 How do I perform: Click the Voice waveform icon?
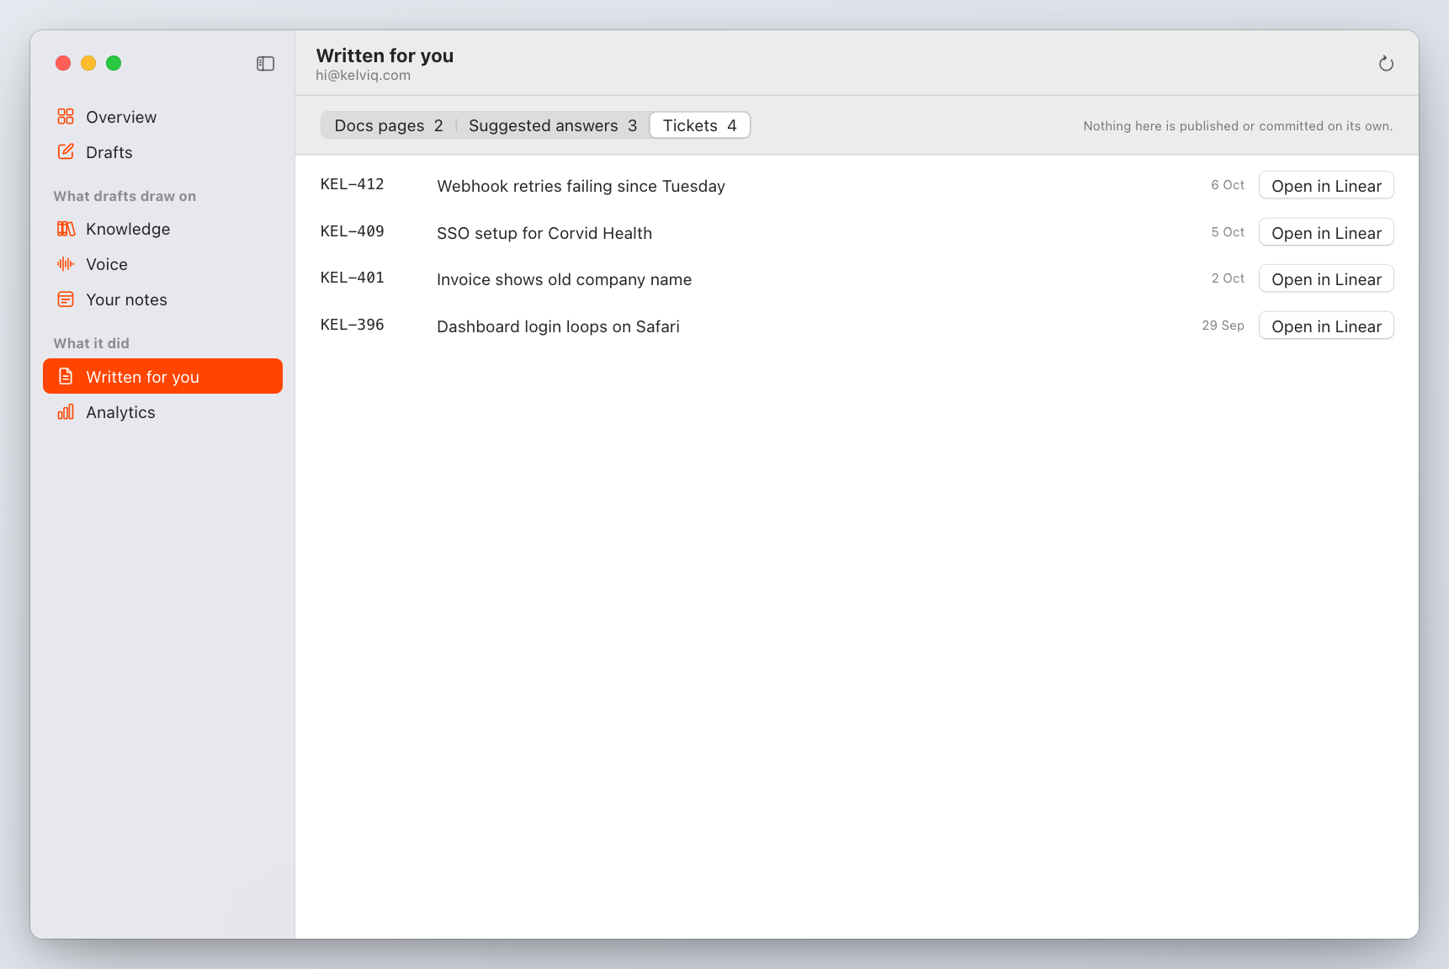(x=66, y=264)
